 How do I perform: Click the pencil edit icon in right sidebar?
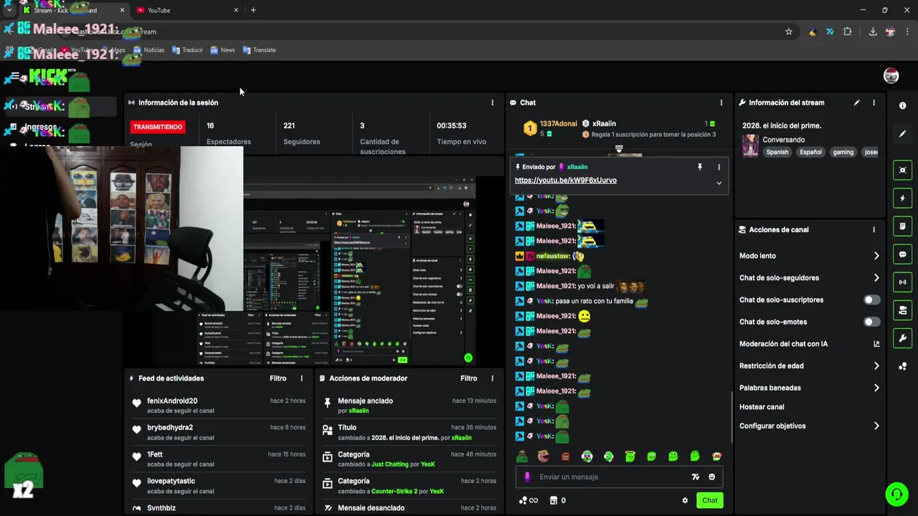[x=902, y=133]
